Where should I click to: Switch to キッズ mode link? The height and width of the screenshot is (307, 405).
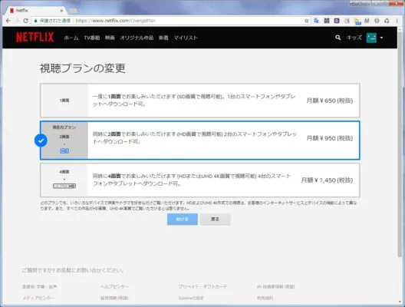pos(354,38)
